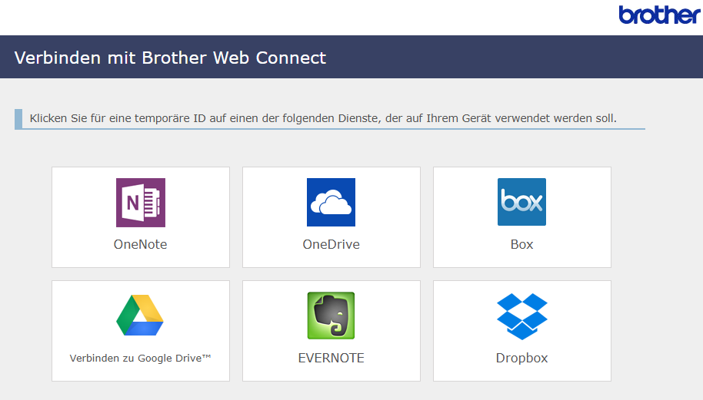Click the Dropbox text label
Screen dimensions: 703x400
[x=522, y=358]
